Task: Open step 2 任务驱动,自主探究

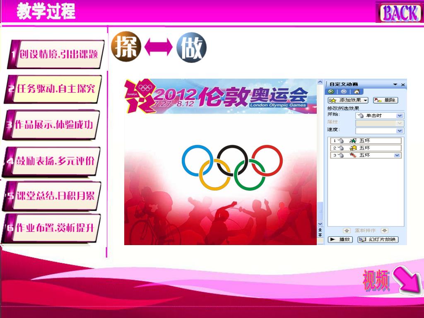Action: coord(53,89)
